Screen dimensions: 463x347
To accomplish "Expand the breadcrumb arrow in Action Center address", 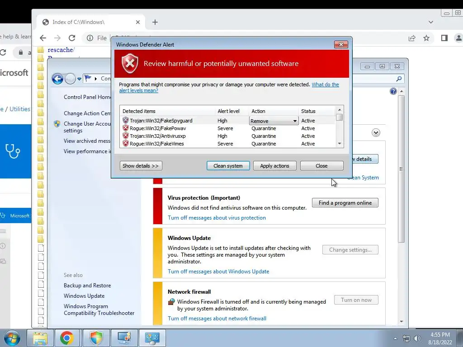I will [x=96, y=79].
